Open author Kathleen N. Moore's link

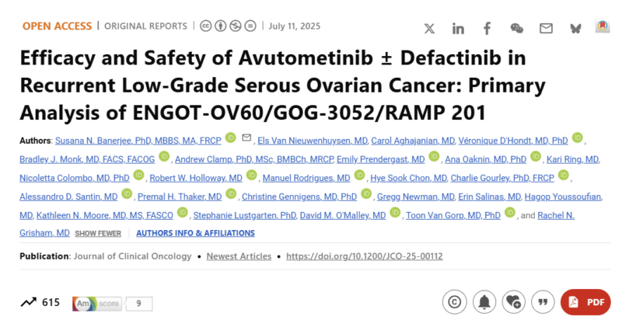105,215
